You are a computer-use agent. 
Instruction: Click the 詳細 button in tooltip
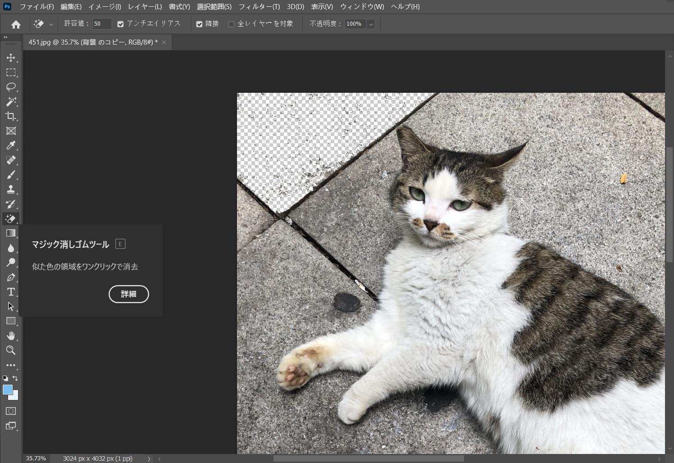[x=129, y=294]
